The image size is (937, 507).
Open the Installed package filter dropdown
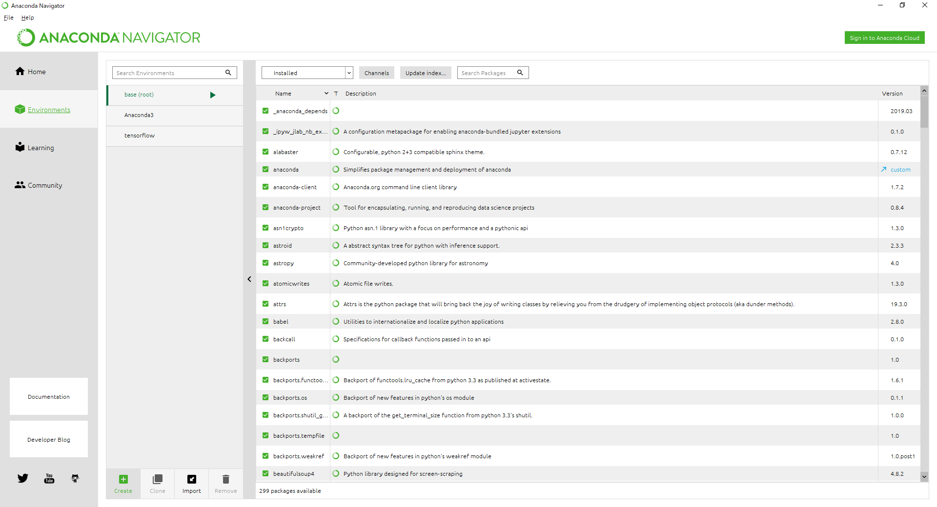coord(307,73)
